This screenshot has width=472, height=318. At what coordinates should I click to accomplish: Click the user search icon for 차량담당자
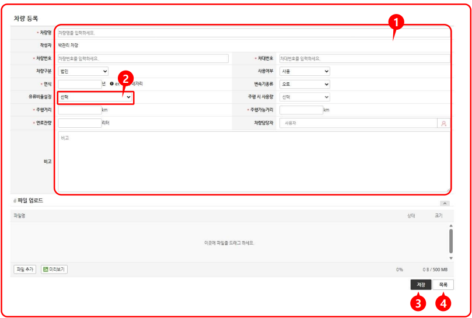point(443,123)
